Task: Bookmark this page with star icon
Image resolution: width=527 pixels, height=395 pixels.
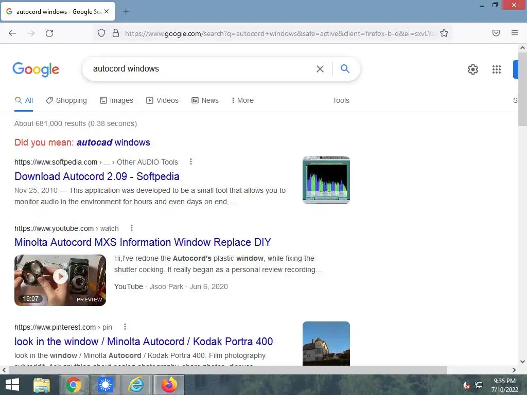Action: [x=444, y=33]
